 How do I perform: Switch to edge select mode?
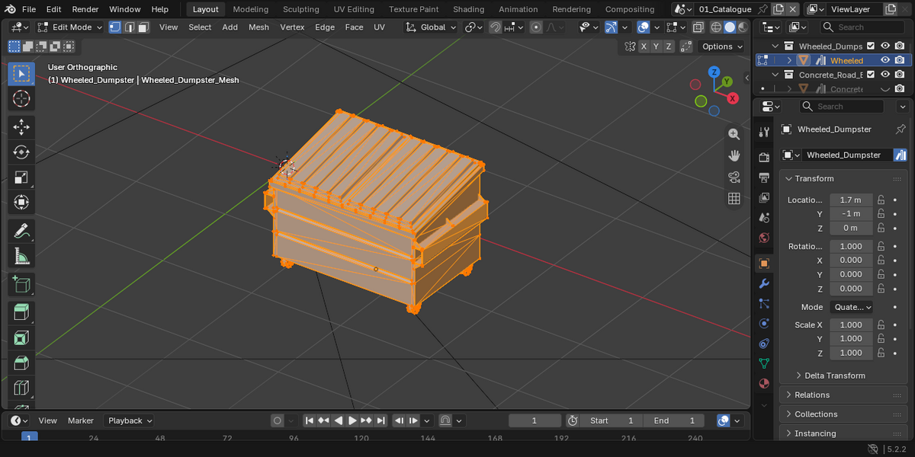click(130, 27)
